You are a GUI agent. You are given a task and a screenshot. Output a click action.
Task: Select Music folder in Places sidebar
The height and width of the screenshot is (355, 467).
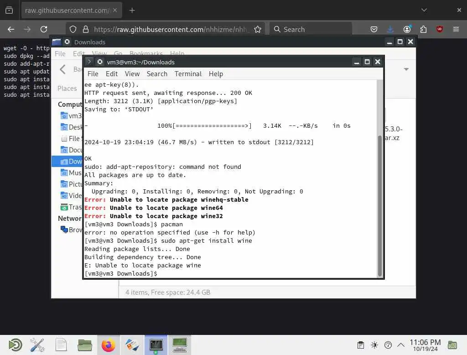71,172
